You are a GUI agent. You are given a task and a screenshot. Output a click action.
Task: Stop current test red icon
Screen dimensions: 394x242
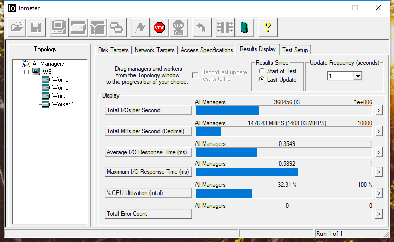[160, 28]
